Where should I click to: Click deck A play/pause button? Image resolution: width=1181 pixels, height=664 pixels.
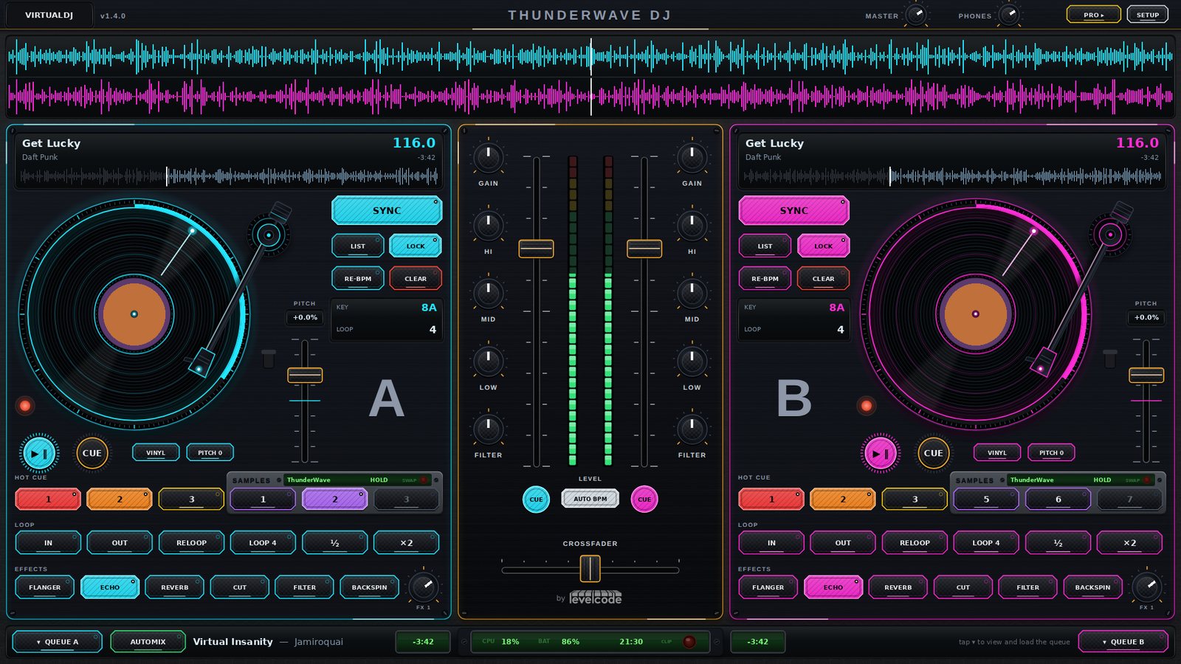(40, 453)
